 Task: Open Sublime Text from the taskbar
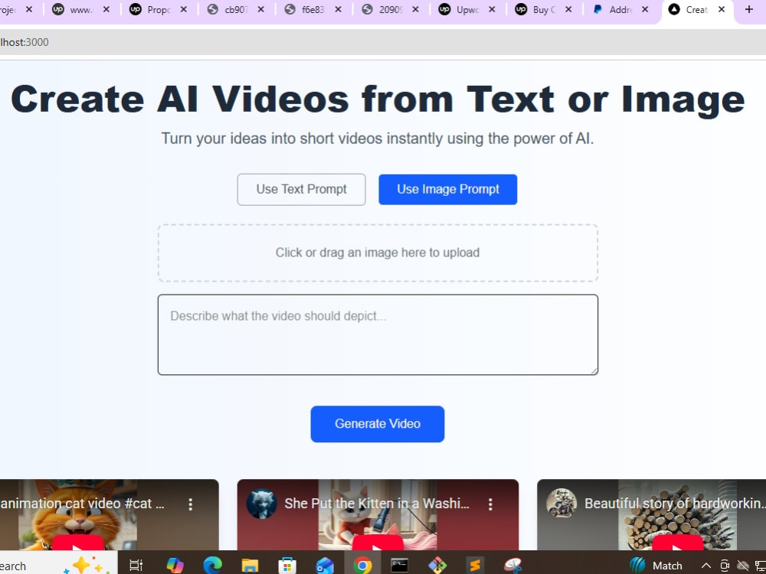click(475, 566)
